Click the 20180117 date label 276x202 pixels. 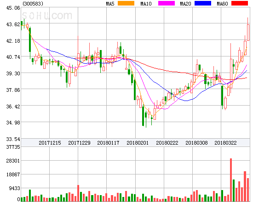(109, 143)
